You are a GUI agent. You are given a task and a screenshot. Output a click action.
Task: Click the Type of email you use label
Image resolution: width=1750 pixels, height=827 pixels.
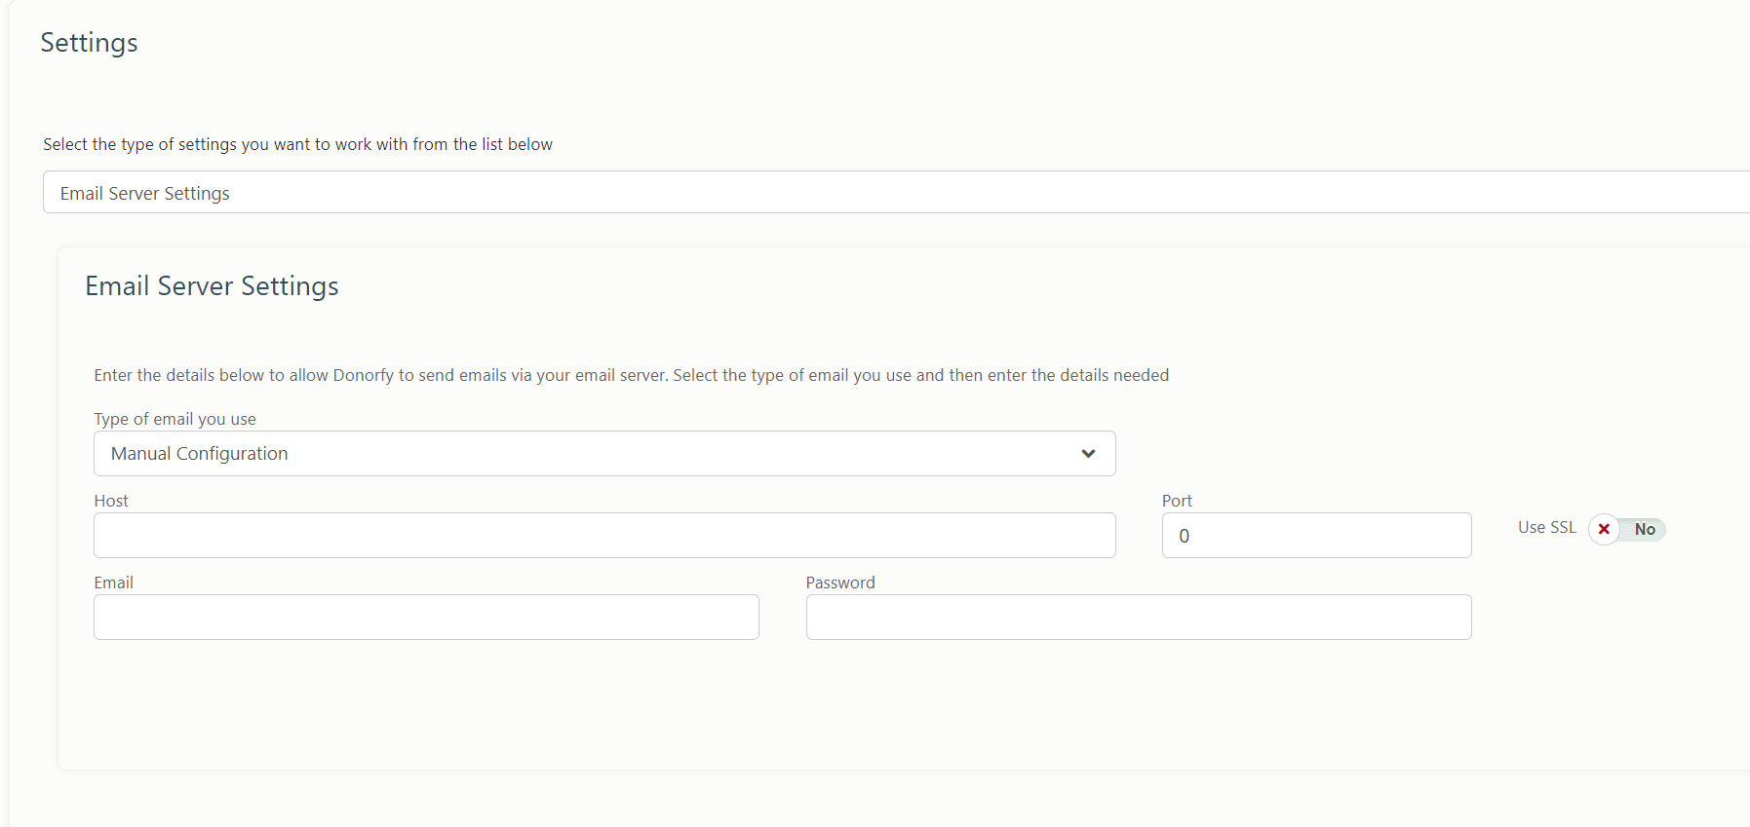[175, 419]
